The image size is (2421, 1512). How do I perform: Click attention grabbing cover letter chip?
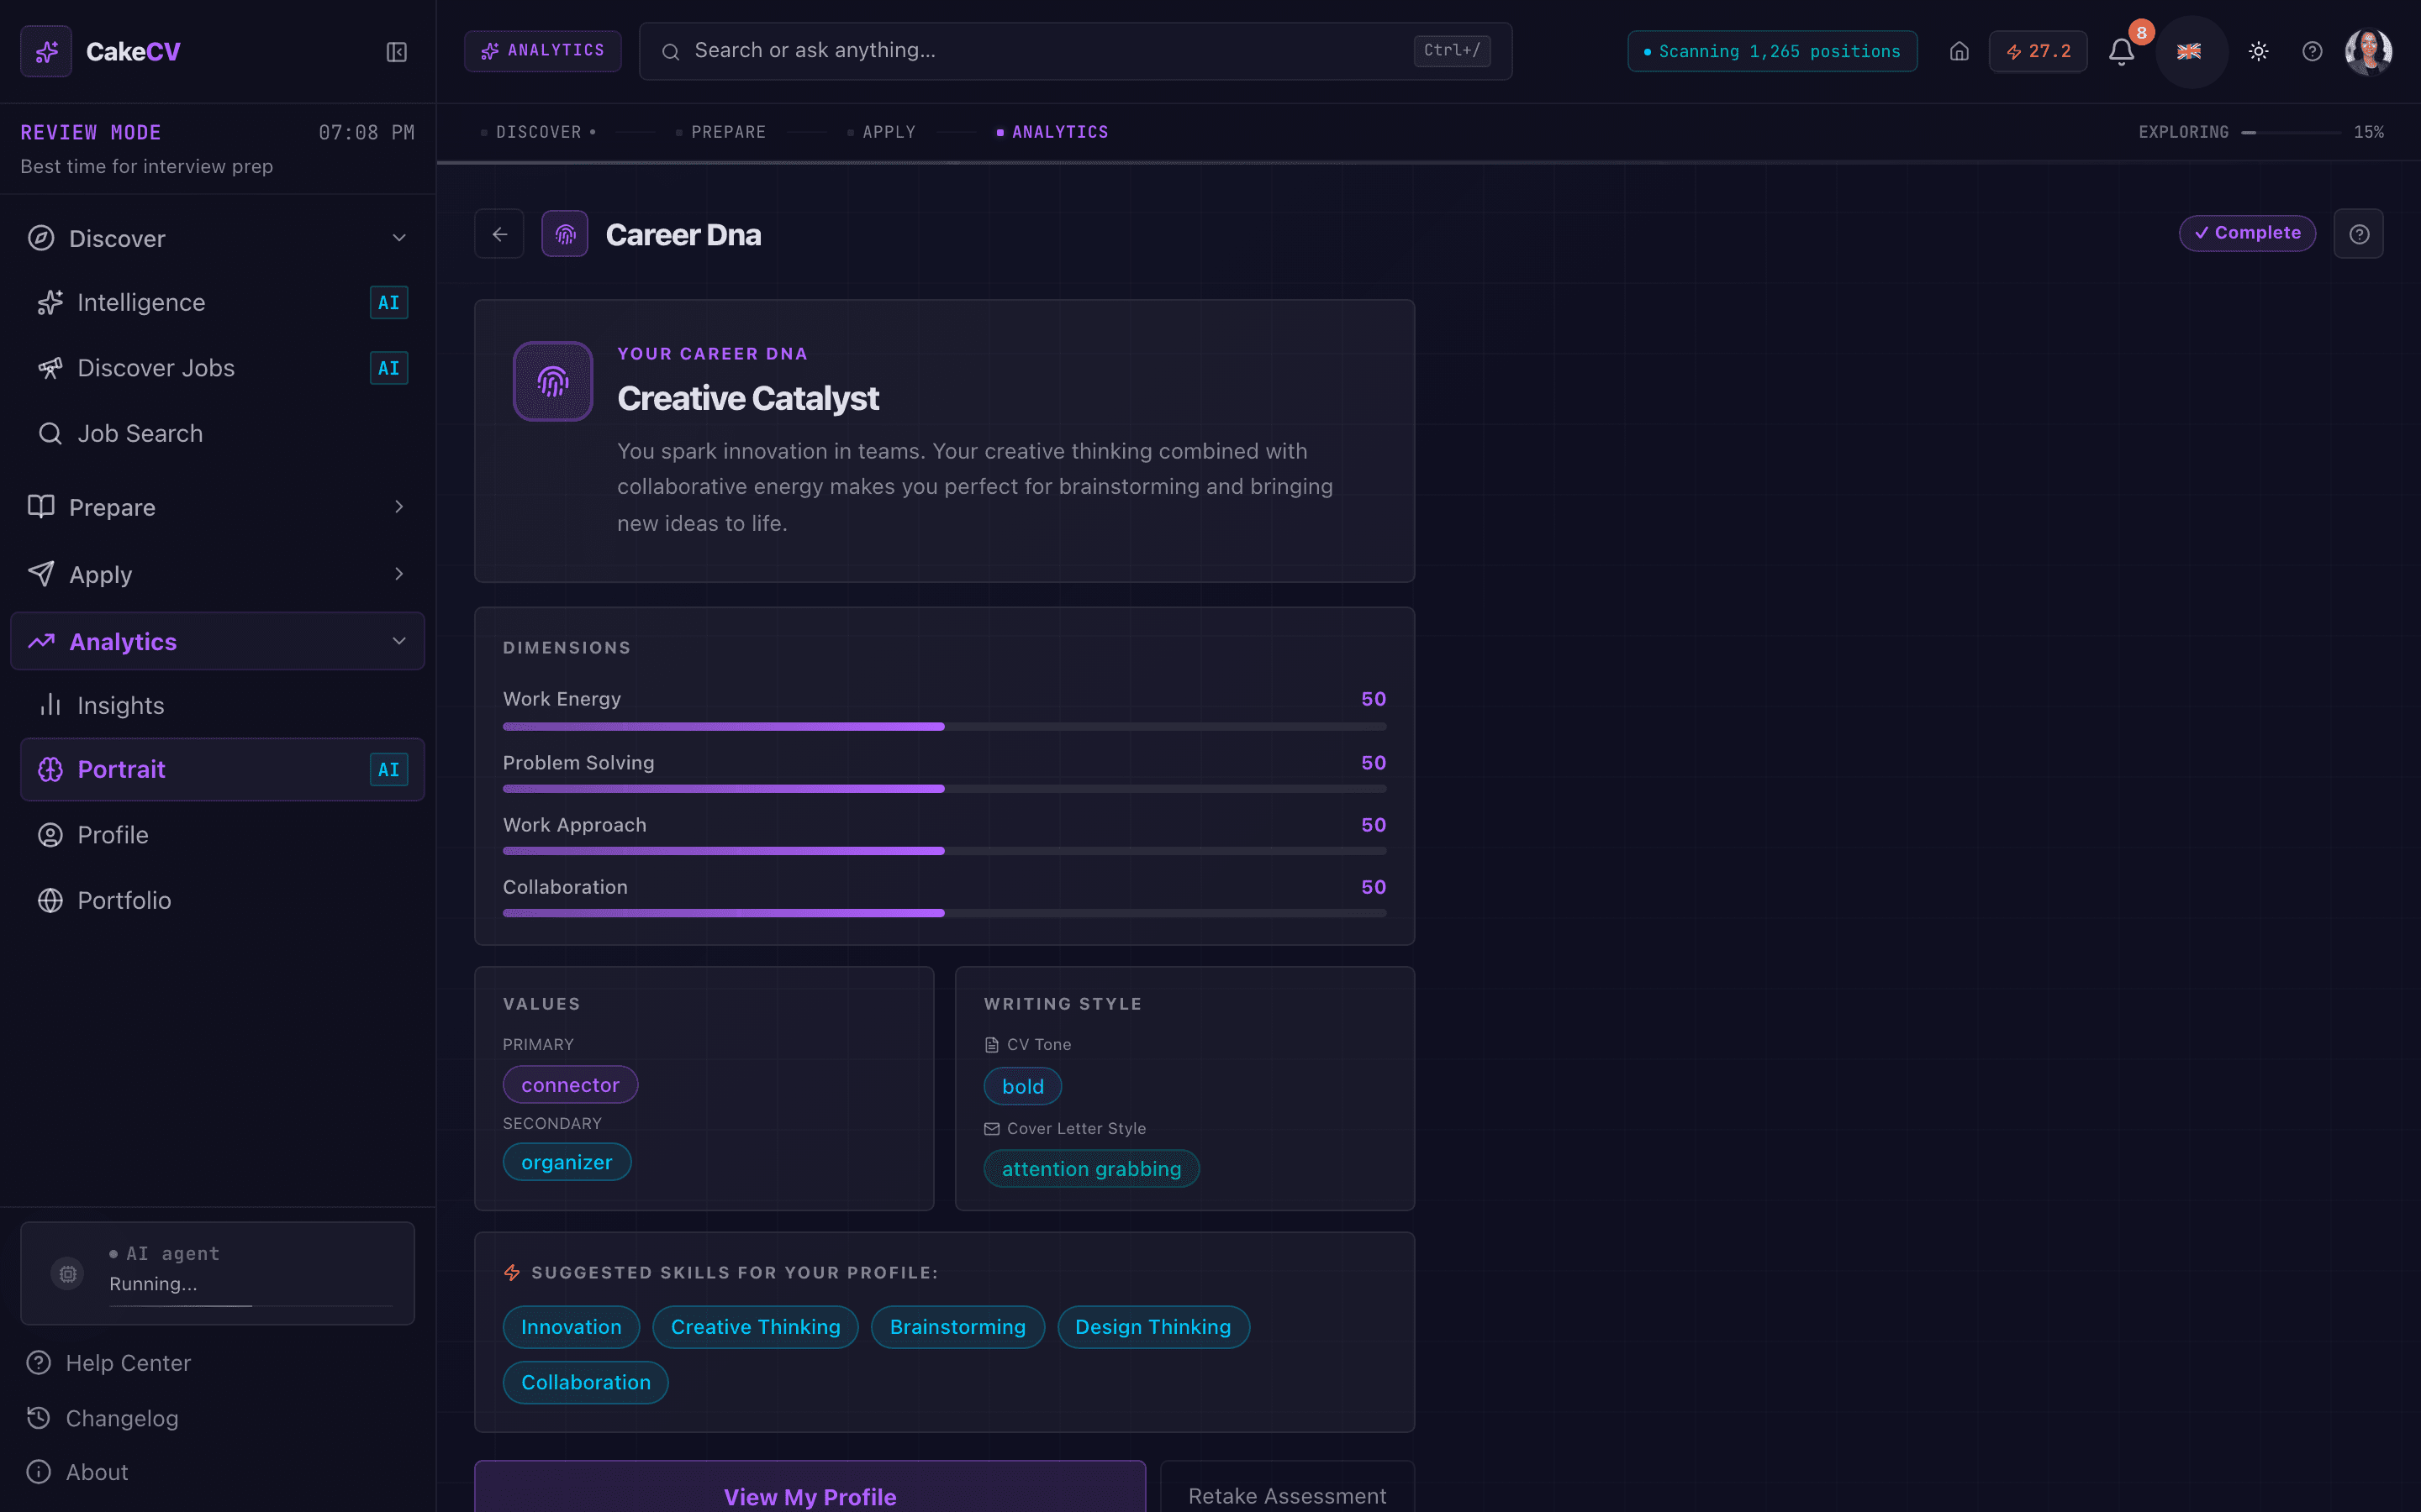point(1091,1169)
